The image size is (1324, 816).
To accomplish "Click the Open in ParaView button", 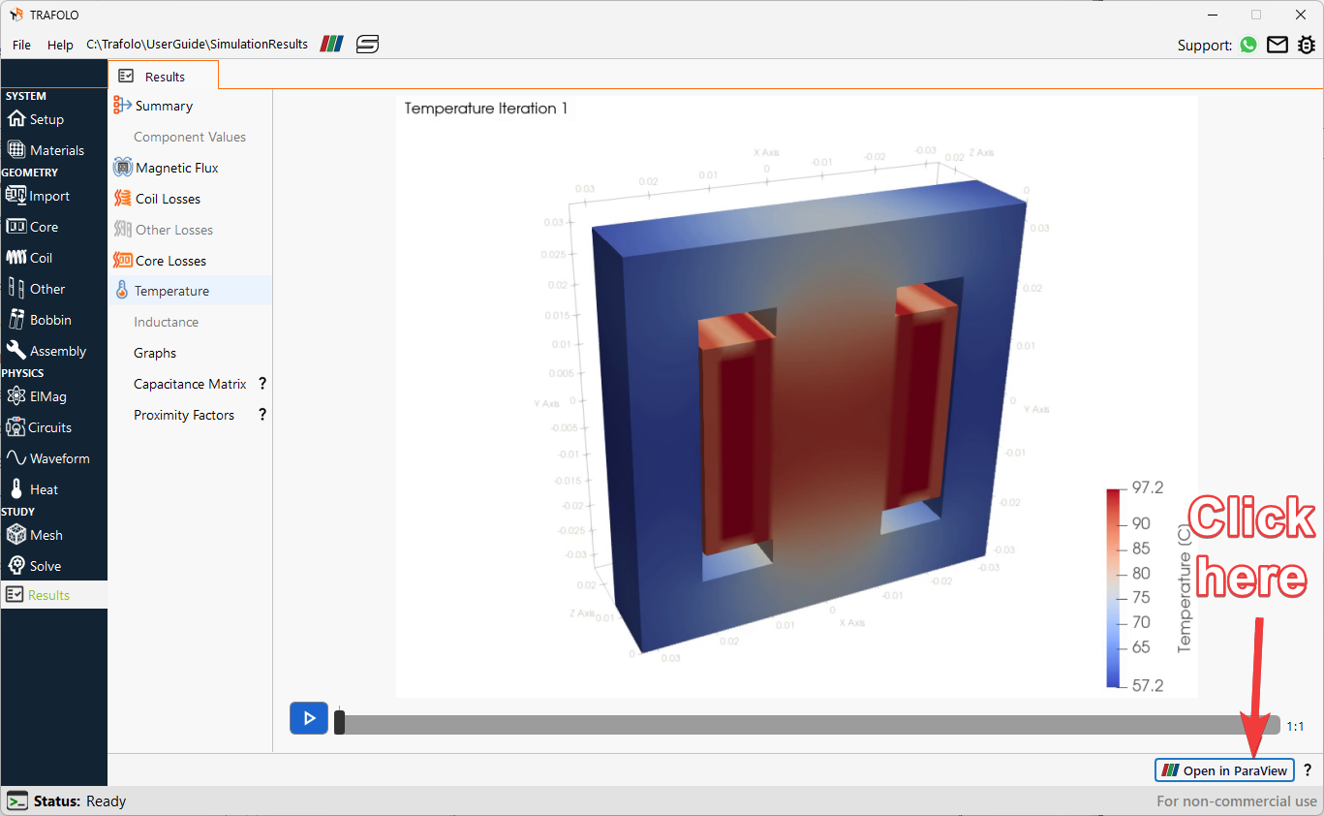I will coord(1225,770).
